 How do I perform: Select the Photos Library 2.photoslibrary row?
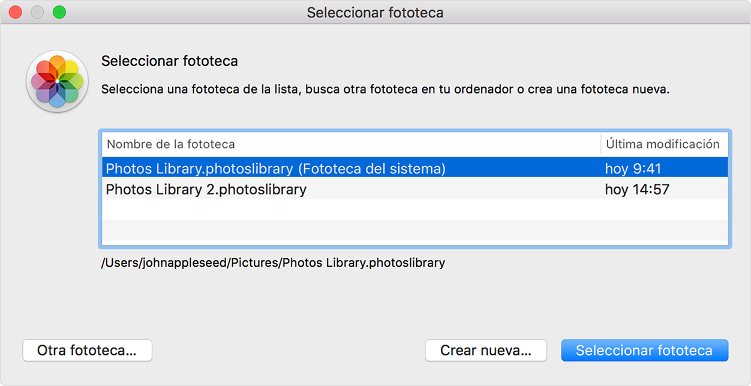click(206, 190)
